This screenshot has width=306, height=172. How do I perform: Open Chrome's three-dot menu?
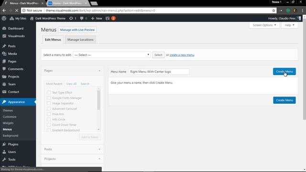click(x=303, y=11)
